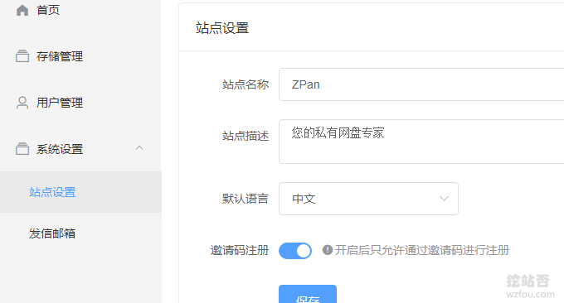
Task: Click the storage icon next to 存储管理
Action: click(x=22, y=56)
